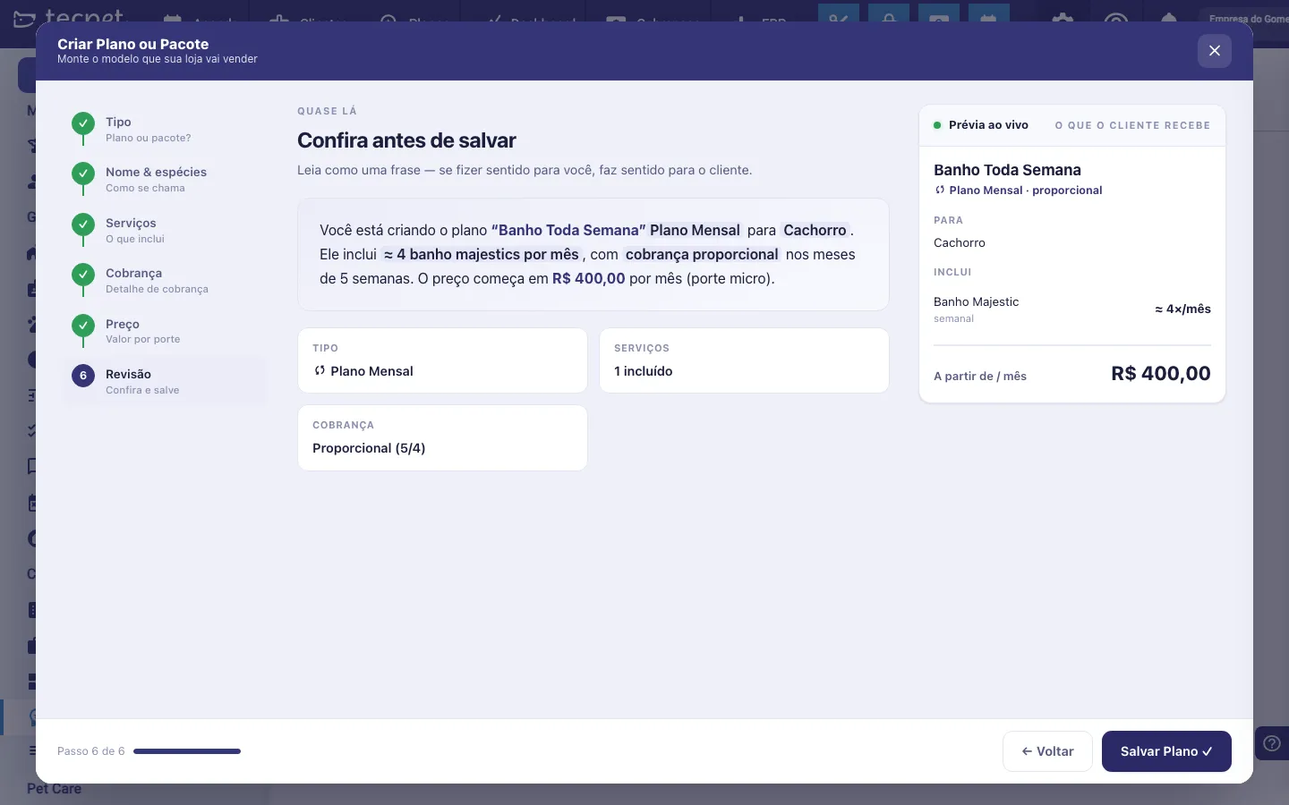Open the Serviços 1 incluído card
The height and width of the screenshot is (805, 1289).
744,360
